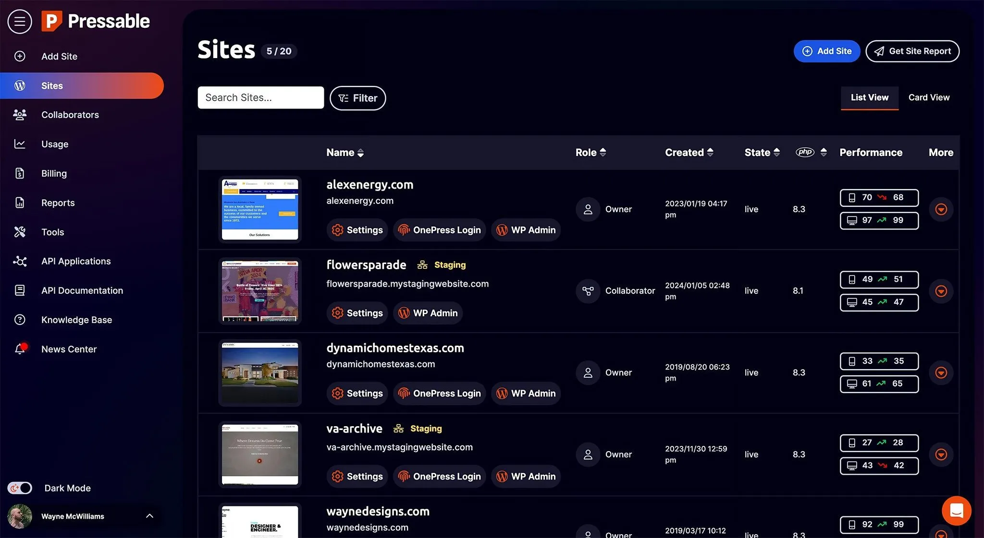Screen dimensions: 984x538
Task: Open the News Center bell icon
Action: click(x=20, y=349)
